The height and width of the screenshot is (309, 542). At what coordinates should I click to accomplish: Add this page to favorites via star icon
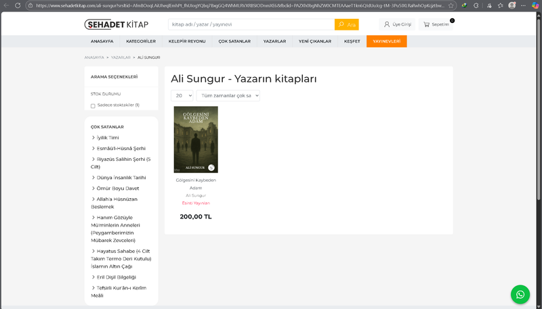tap(451, 5)
